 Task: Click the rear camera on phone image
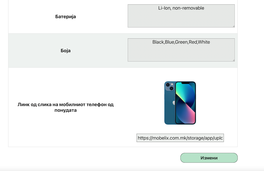coord(169,87)
